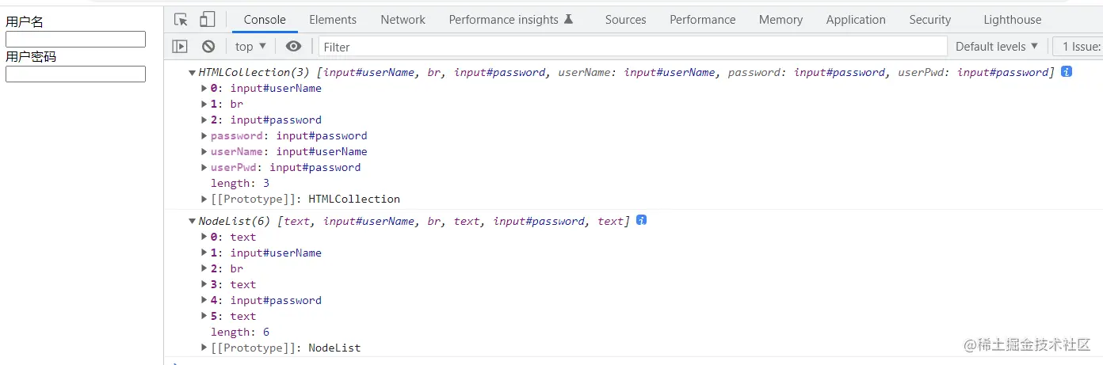Click the username text input on page
The width and height of the screenshot is (1103, 365).
click(75, 40)
